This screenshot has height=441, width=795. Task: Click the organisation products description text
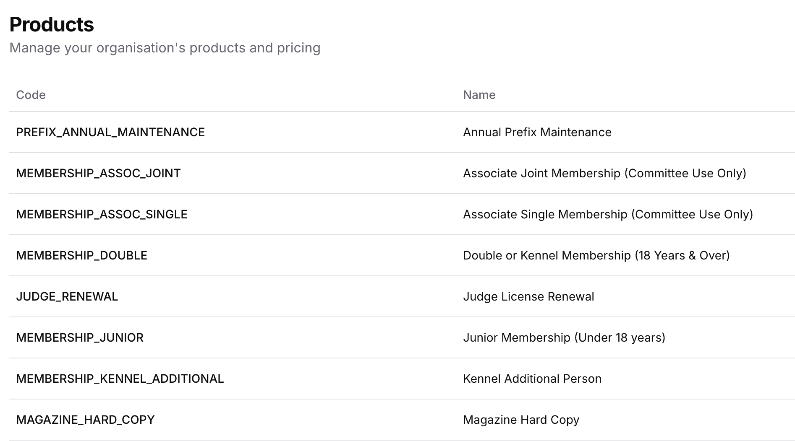[x=165, y=48]
